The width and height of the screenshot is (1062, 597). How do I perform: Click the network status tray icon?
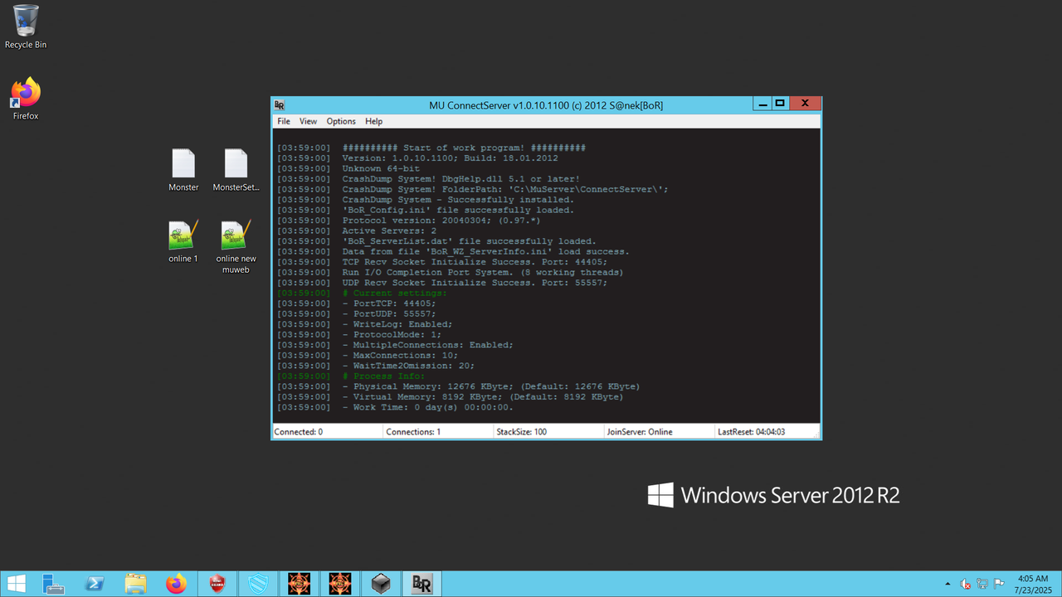(x=982, y=584)
